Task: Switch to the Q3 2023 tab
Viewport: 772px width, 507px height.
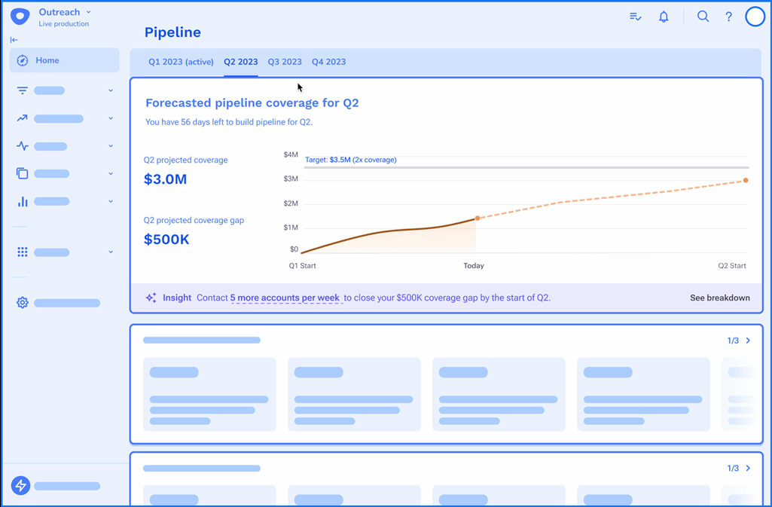Action: (285, 62)
